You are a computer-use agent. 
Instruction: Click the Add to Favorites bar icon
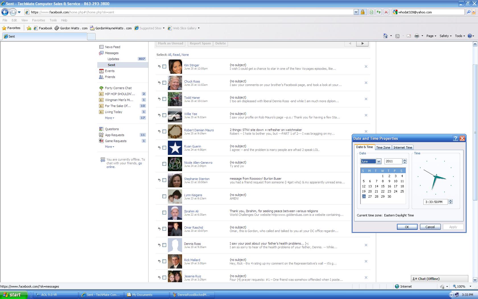tap(29, 28)
